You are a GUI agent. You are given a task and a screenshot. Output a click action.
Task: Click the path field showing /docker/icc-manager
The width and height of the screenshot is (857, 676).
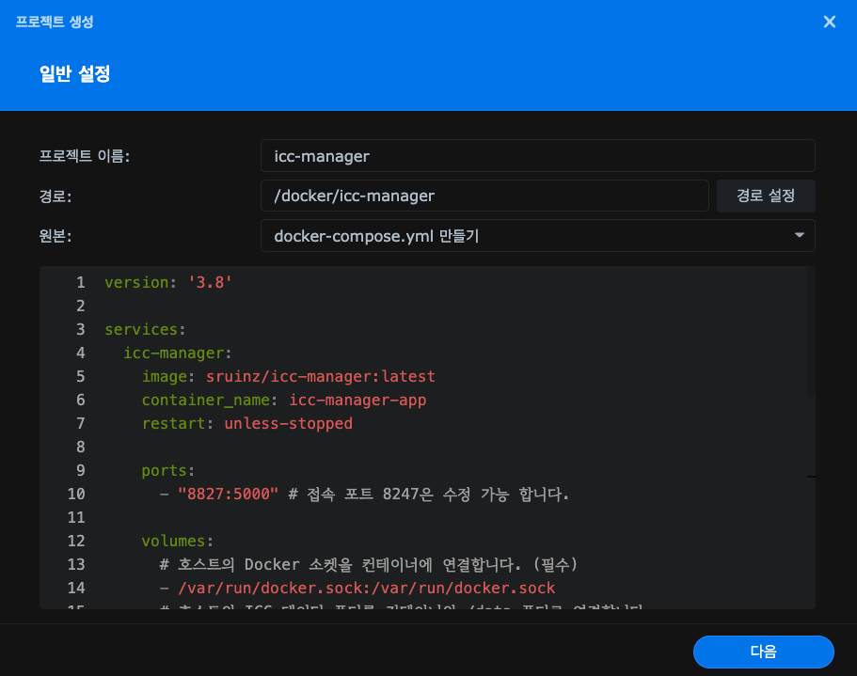pyautogui.click(x=484, y=197)
